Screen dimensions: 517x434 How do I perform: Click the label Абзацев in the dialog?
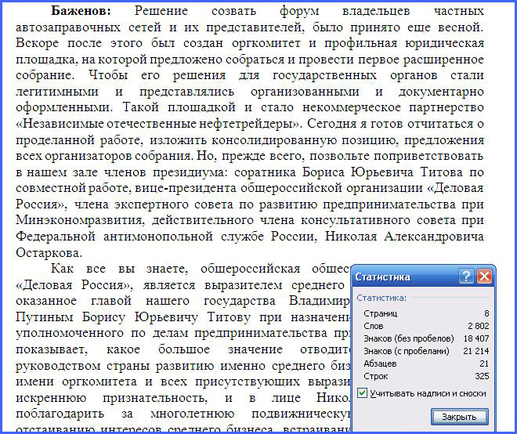pyautogui.click(x=380, y=363)
